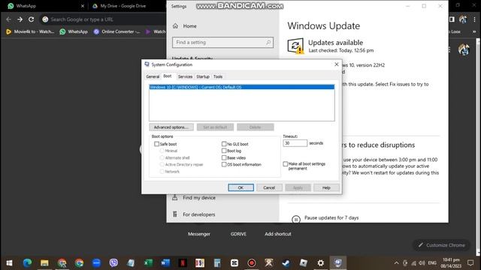Open the WhatsApp bookmark in bookmarks bar
Image resolution: width=481 pixels, height=270 pixels.
coord(74,31)
